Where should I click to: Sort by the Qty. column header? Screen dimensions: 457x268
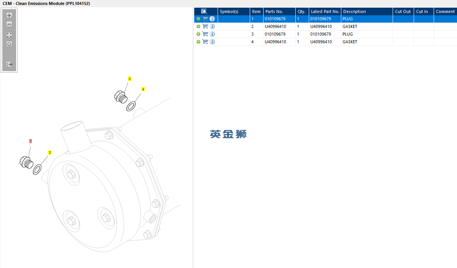[302, 11]
